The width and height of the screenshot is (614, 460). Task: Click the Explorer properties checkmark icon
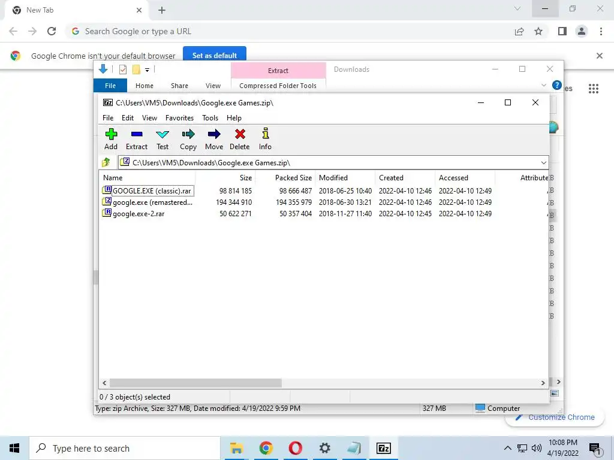123,69
